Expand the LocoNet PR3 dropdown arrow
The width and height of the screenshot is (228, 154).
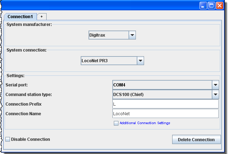click(x=140, y=61)
